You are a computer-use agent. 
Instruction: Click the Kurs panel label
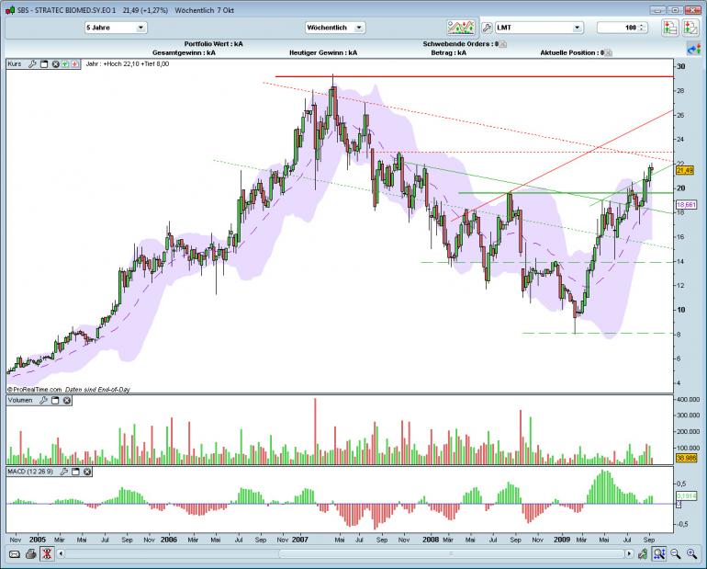pos(15,64)
